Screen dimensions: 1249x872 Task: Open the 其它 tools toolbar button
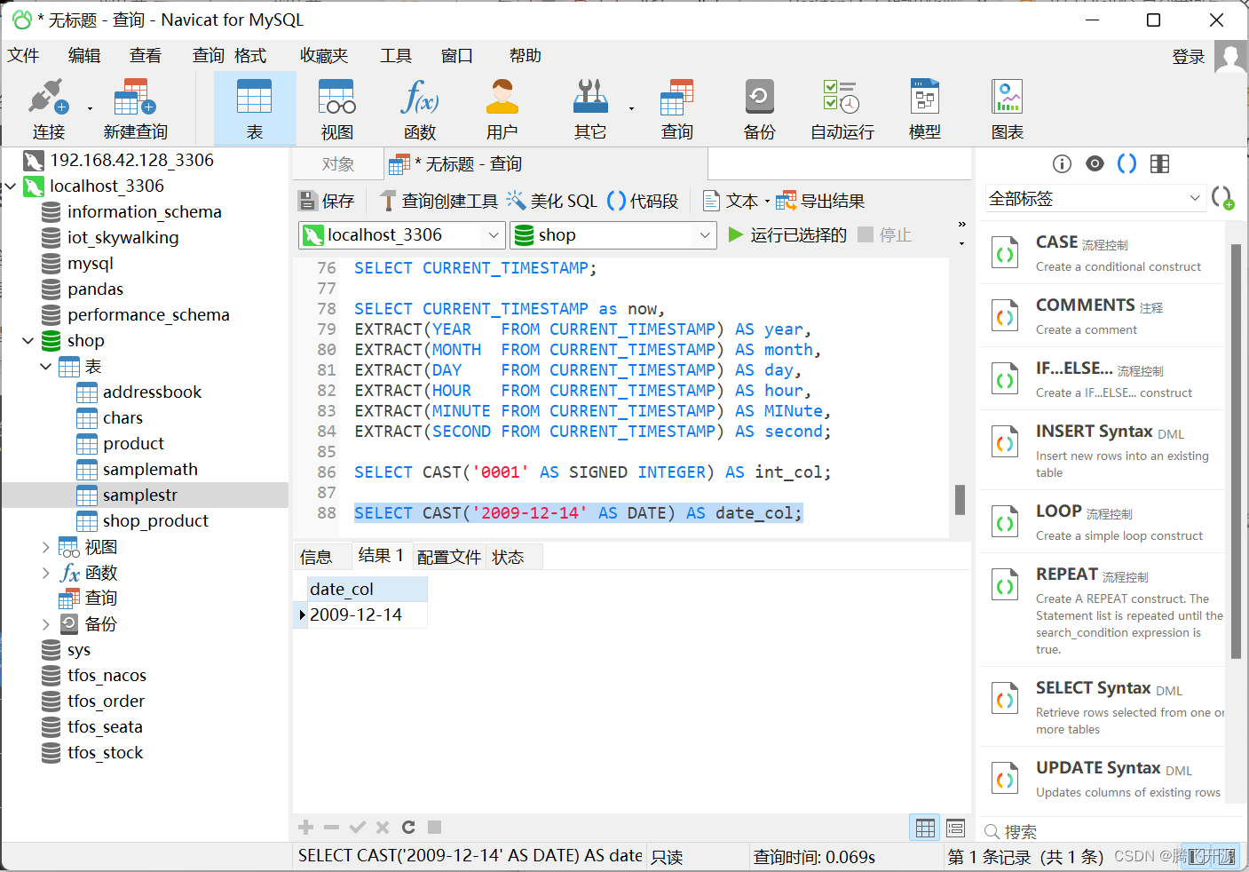click(590, 108)
